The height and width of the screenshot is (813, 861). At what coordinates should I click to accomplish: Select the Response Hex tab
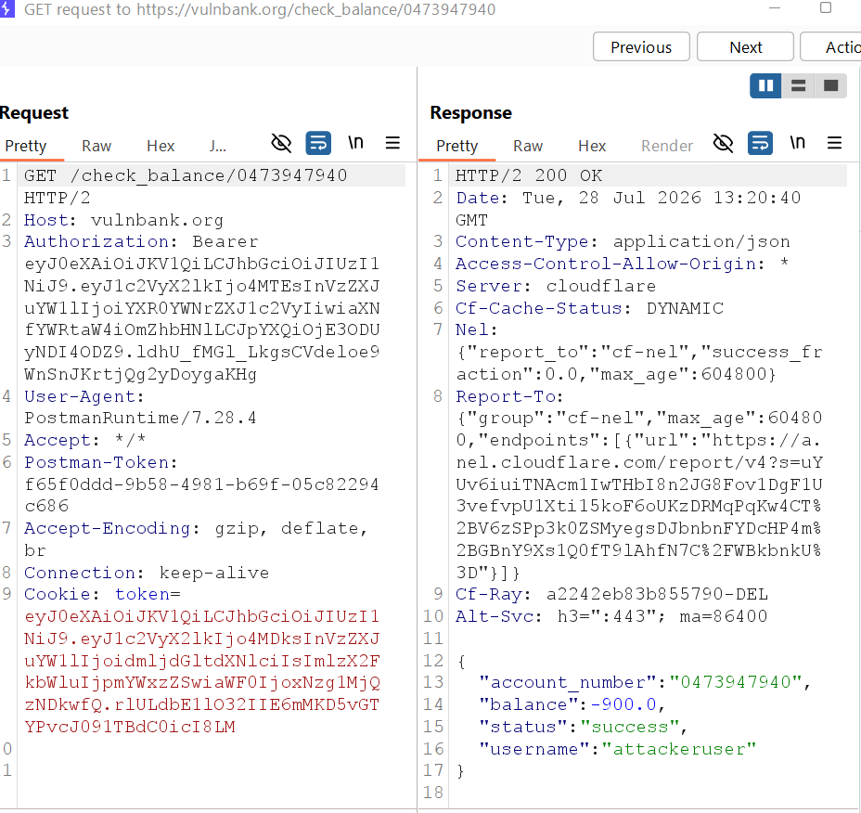(592, 146)
